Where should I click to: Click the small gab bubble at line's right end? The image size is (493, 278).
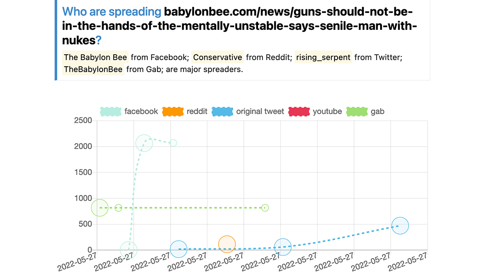265,208
